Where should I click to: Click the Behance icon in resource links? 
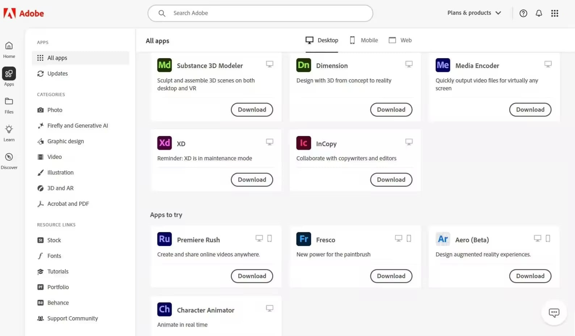[x=41, y=303]
